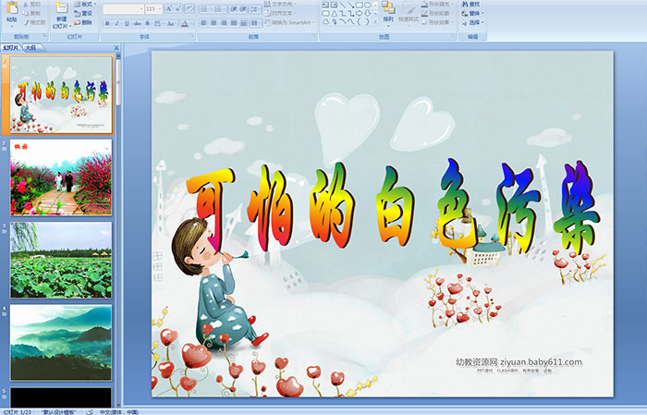Screen dimensions: 647x415
Task: Select the Oval shape in gallery
Action: (x=368, y=5)
